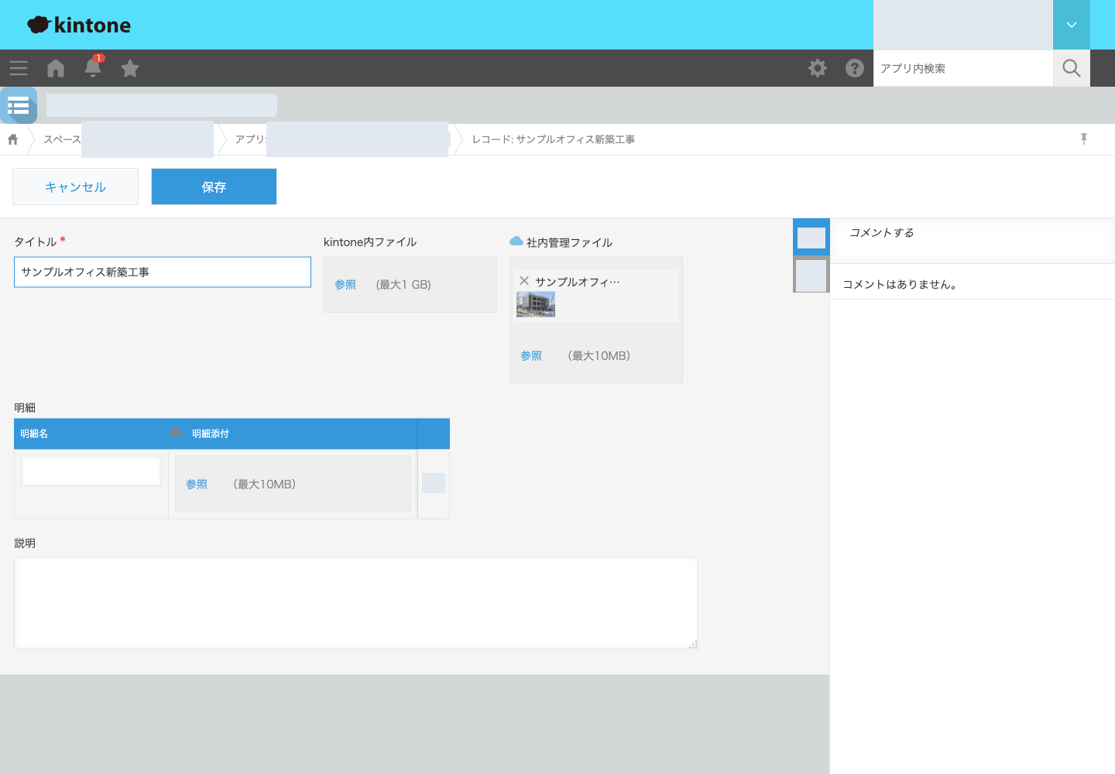This screenshot has height=774, width=1115.
Task: Click 参照 under 社内管理ファイル
Action: pyautogui.click(x=531, y=356)
